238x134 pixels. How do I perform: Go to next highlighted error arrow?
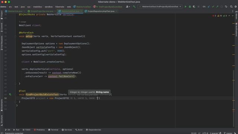coord(233,16)
